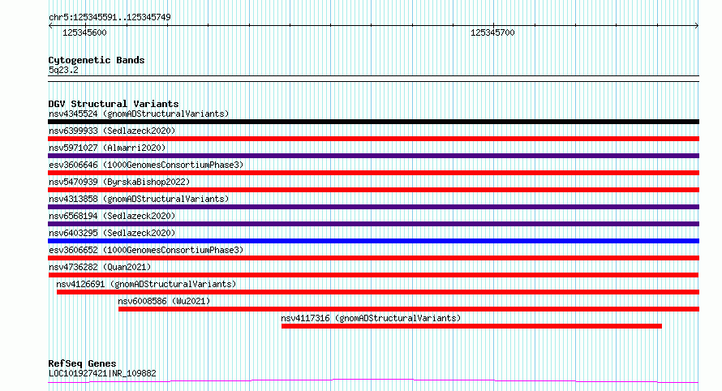Click the red bar of nsv6399933
Screen dimensions: 722x391
(373, 139)
